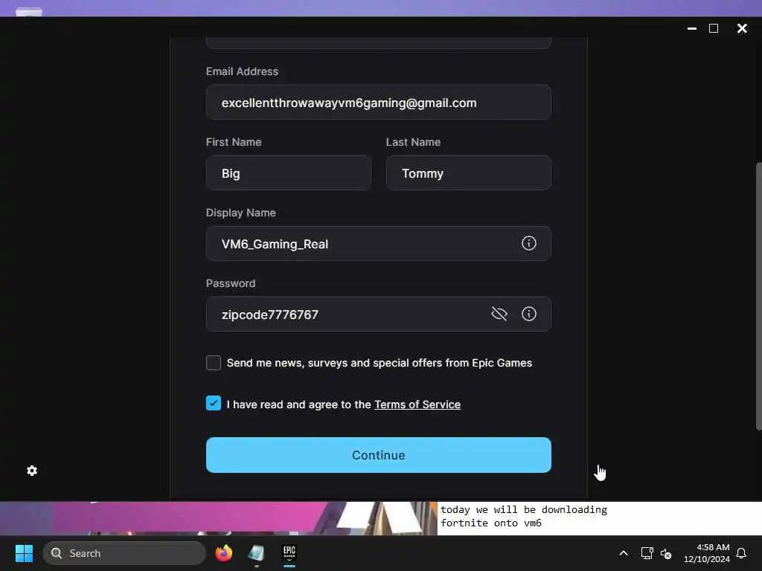Enable the Epic Games news and offers checkbox

[214, 363]
